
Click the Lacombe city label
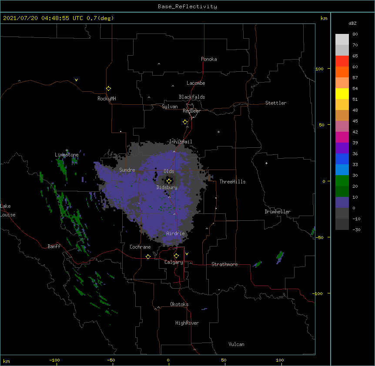pyautogui.click(x=196, y=83)
